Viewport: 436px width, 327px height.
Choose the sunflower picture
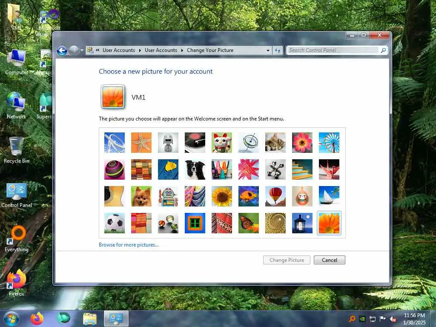point(221,196)
